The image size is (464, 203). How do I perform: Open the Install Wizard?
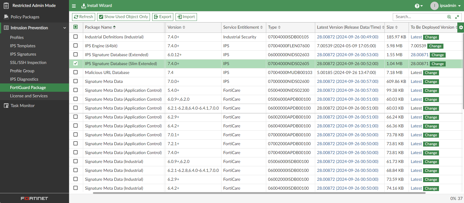[97, 6]
